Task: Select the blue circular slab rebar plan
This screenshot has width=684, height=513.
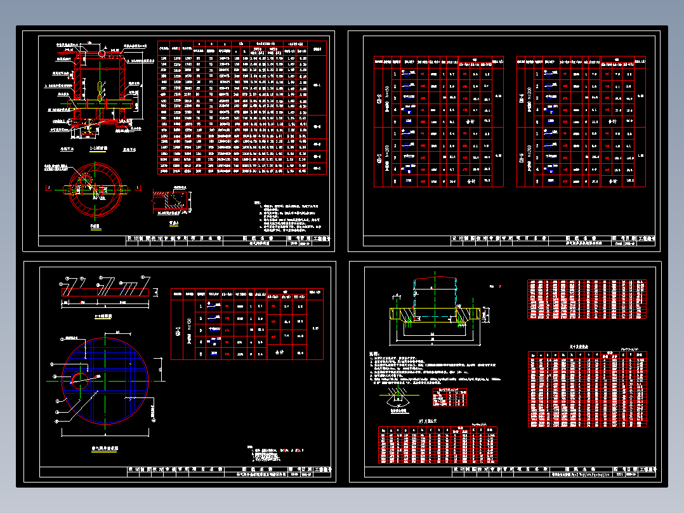Action: point(105,381)
